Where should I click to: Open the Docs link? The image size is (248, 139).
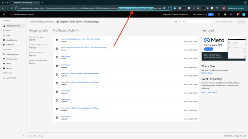(203, 92)
